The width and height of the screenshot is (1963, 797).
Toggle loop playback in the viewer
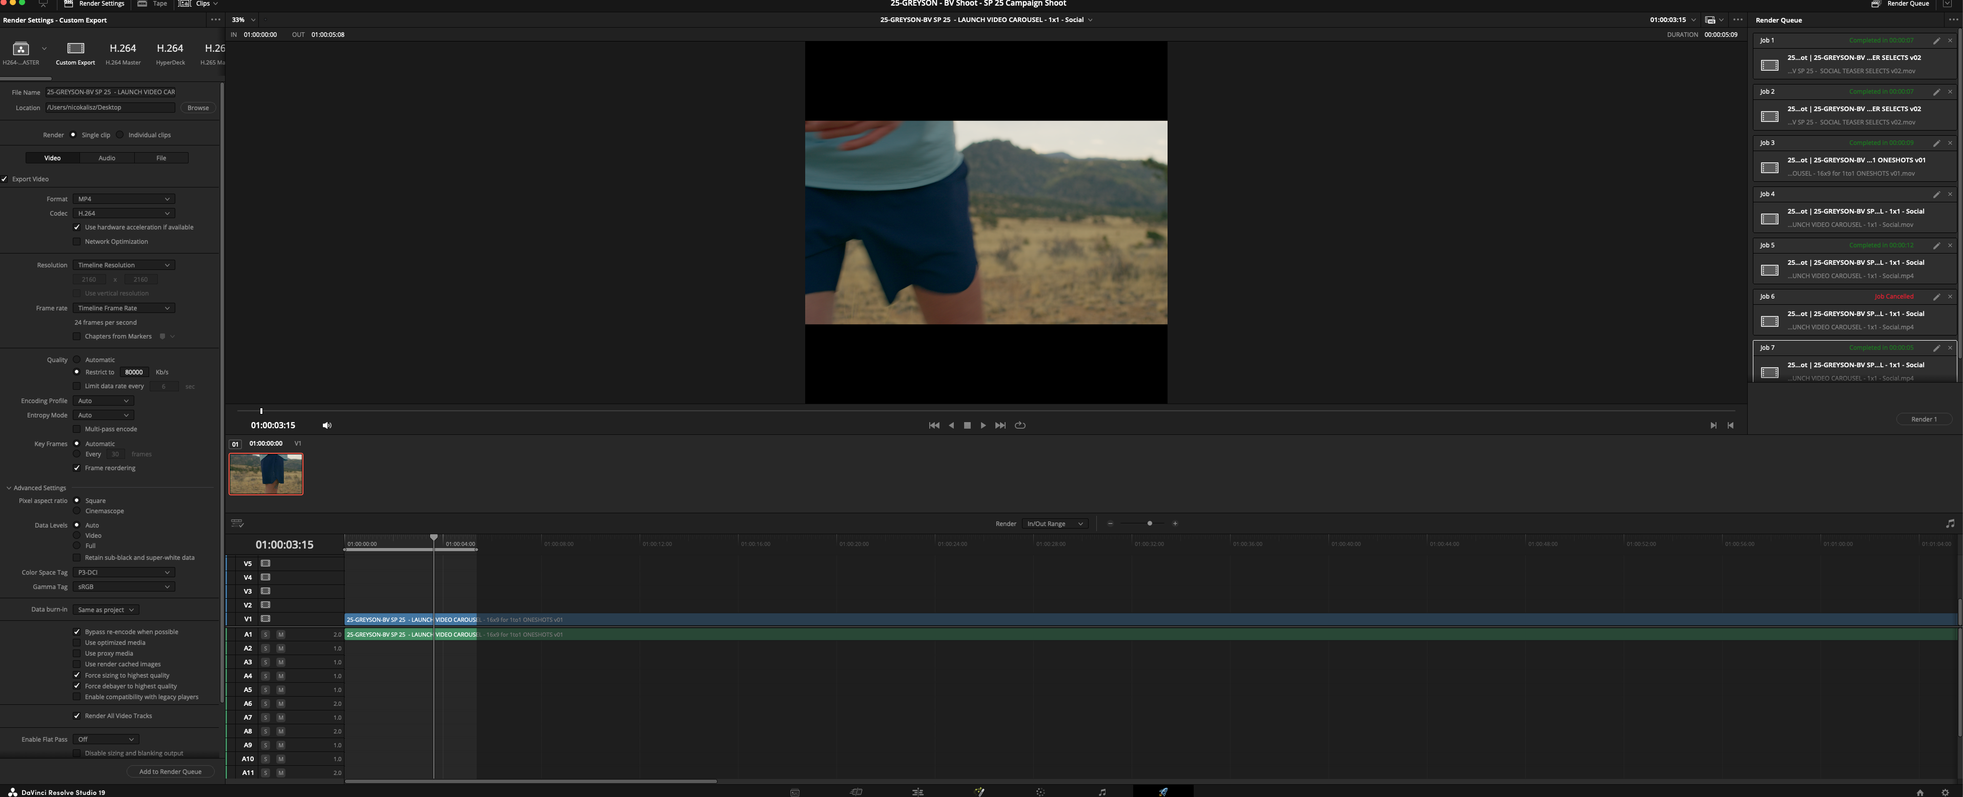(1020, 426)
